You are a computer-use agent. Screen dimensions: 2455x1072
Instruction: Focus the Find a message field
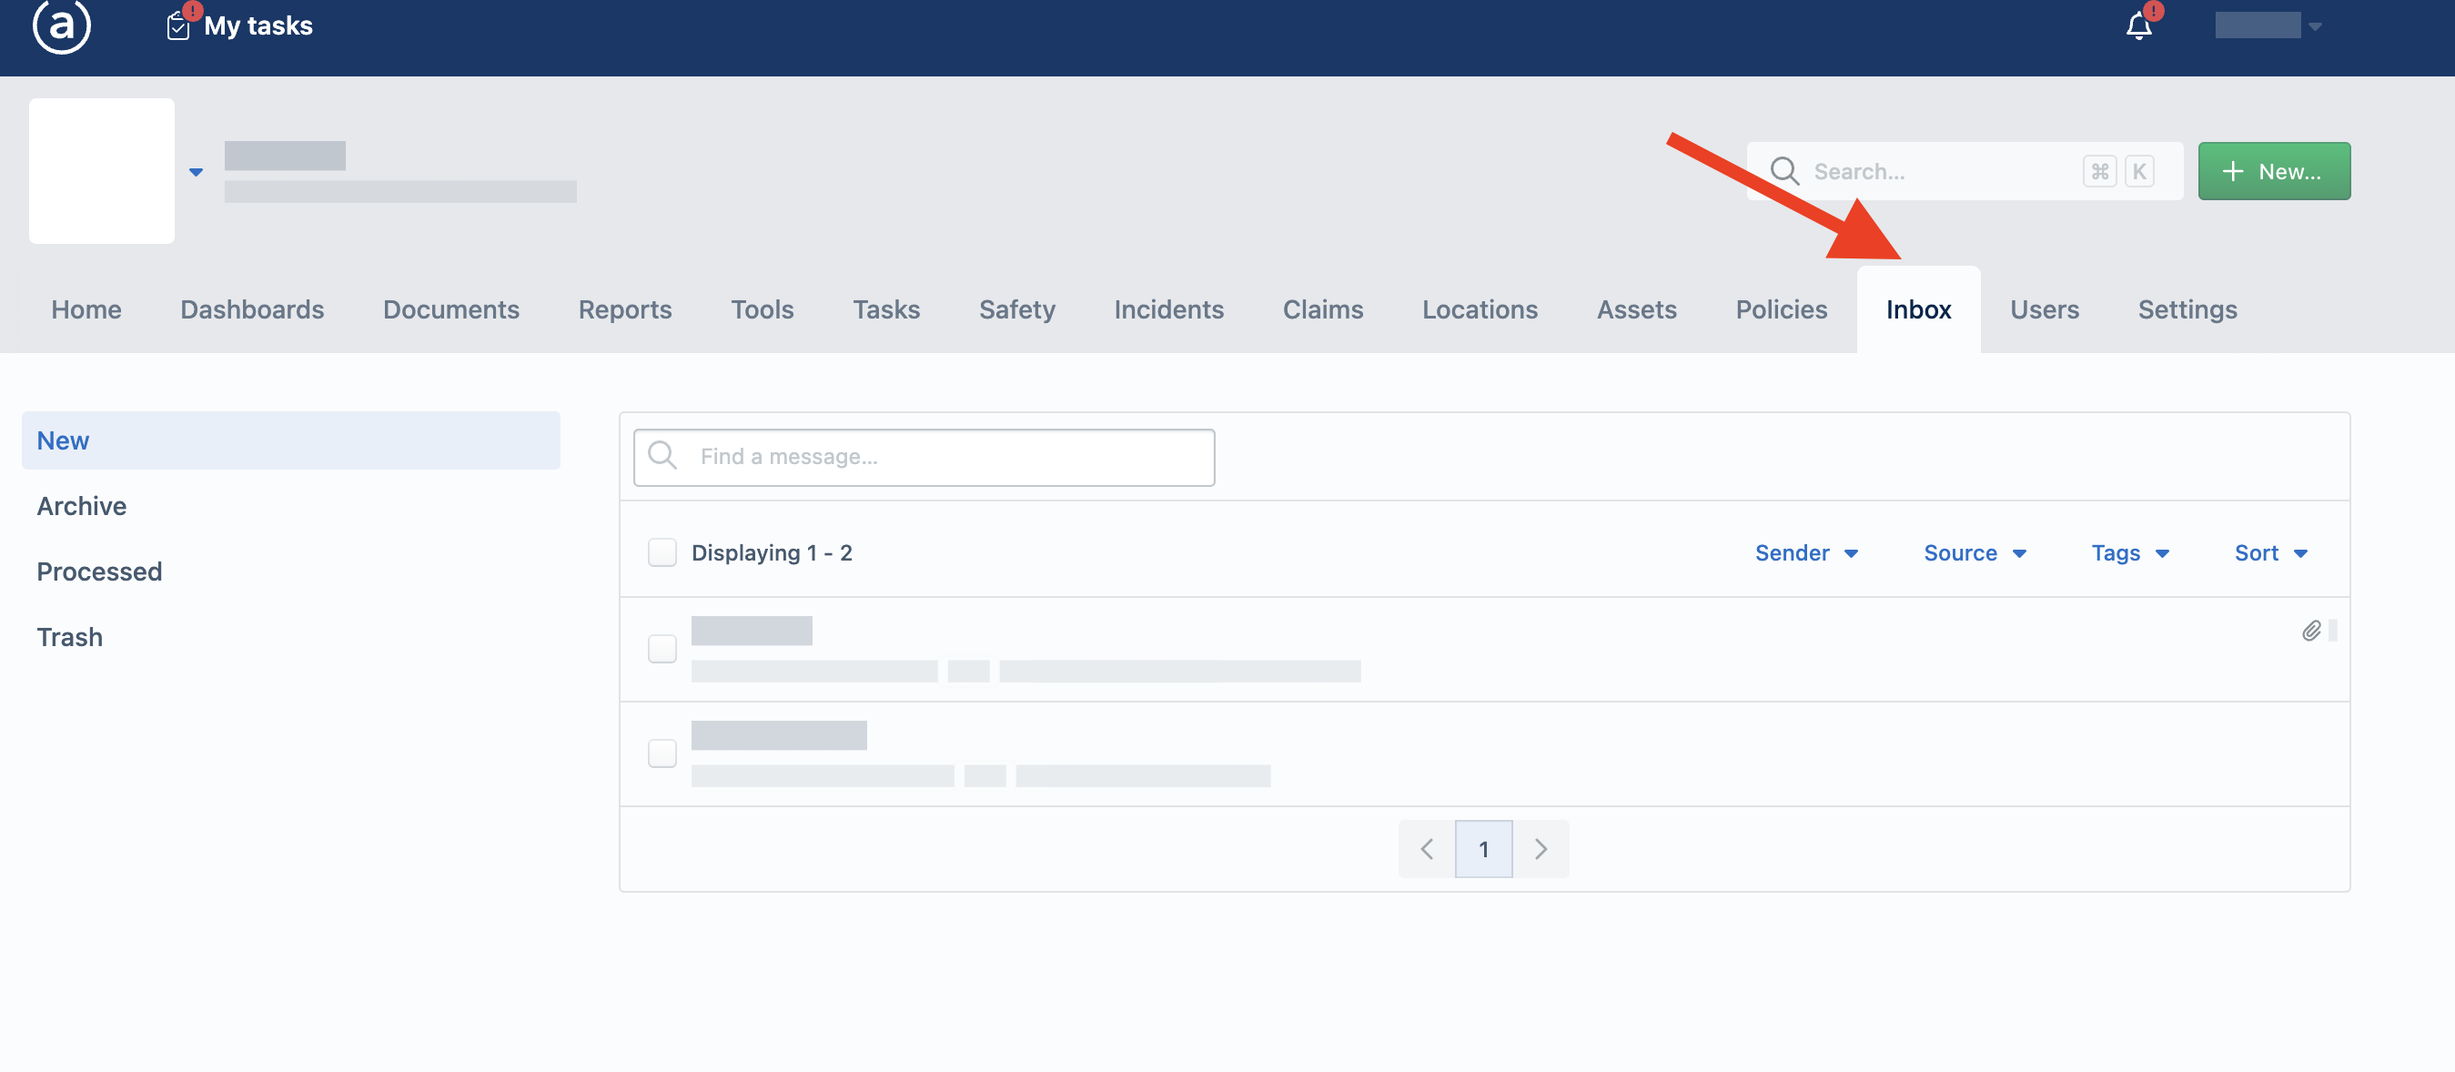(x=924, y=458)
